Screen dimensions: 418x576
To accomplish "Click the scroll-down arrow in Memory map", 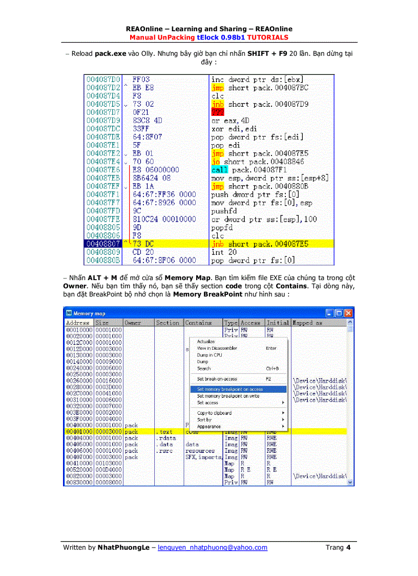I will 349,482.
